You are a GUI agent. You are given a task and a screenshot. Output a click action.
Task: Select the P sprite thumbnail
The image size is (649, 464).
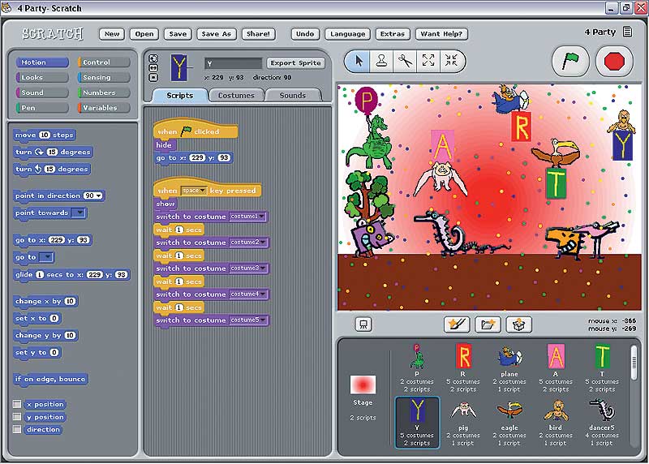417,368
